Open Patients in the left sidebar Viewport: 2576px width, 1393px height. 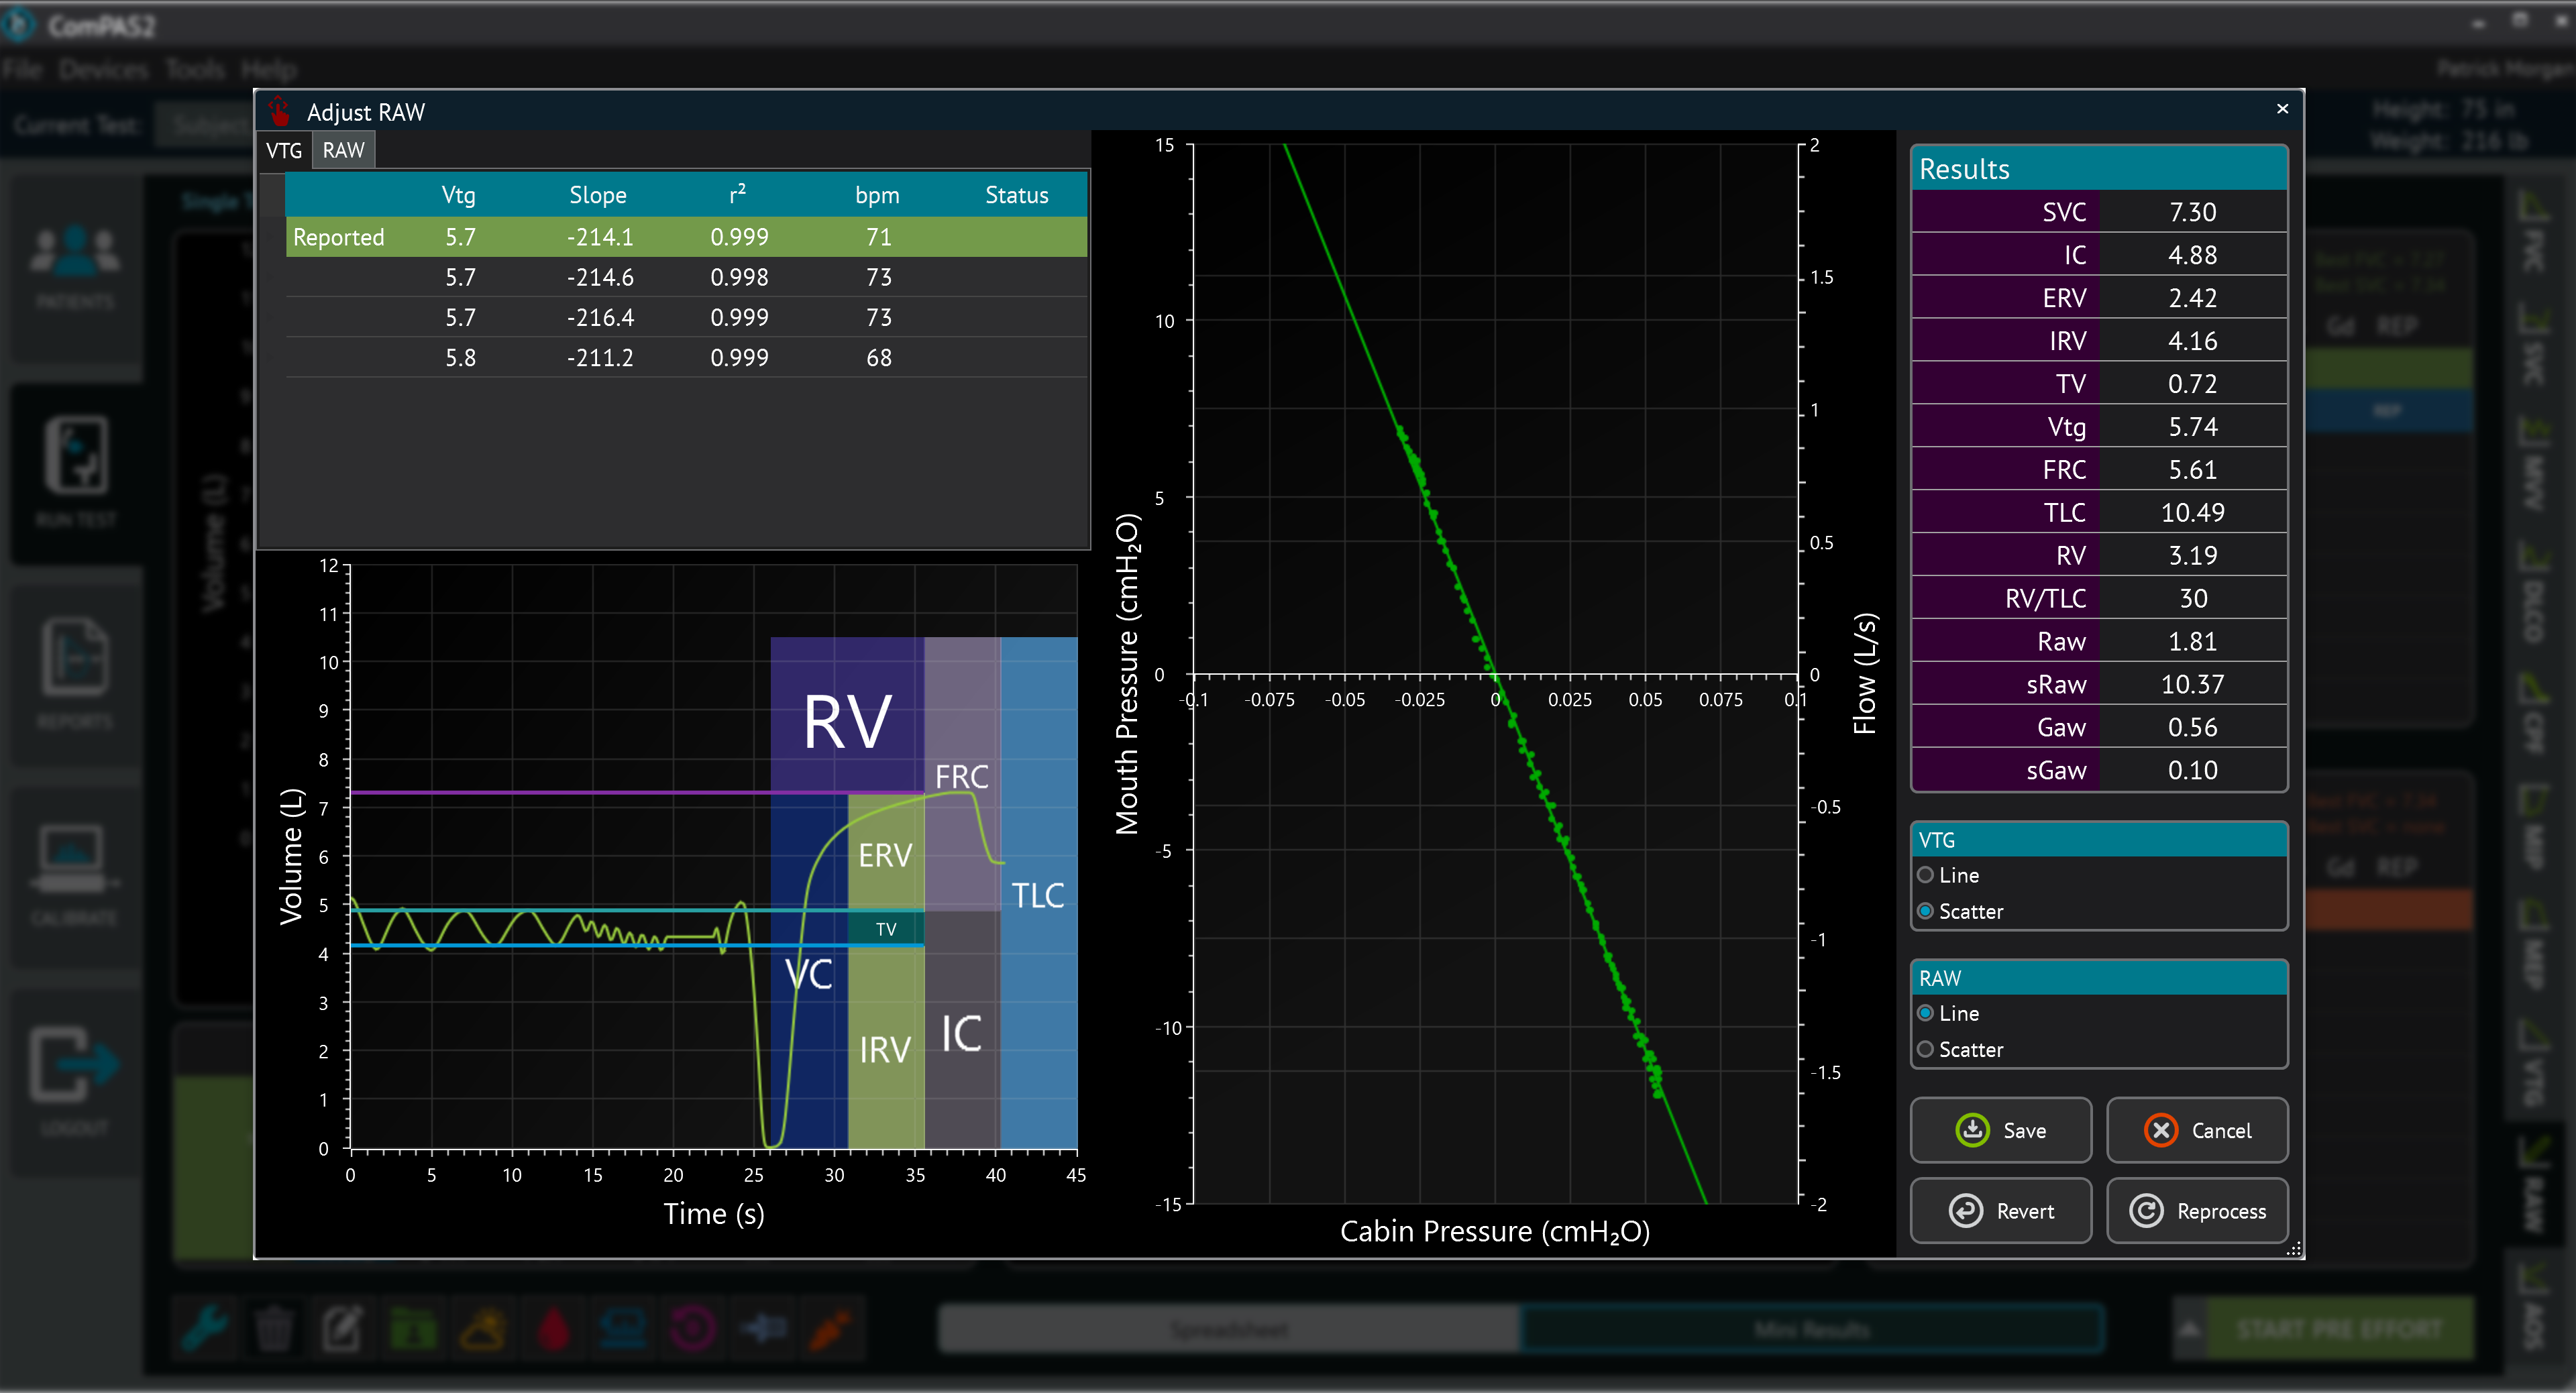(76, 268)
